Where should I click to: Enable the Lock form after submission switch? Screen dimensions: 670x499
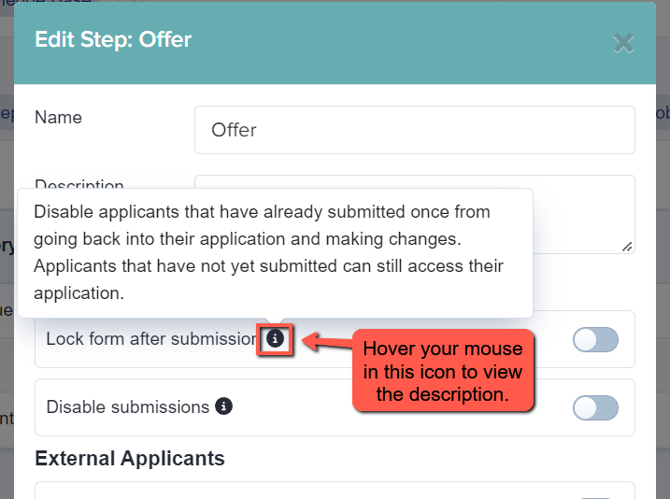(595, 339)
